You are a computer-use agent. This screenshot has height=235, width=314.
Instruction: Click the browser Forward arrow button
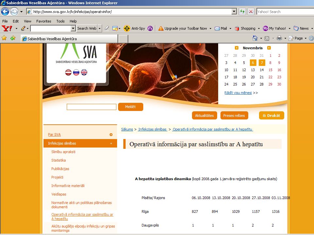tap(14, 12)
